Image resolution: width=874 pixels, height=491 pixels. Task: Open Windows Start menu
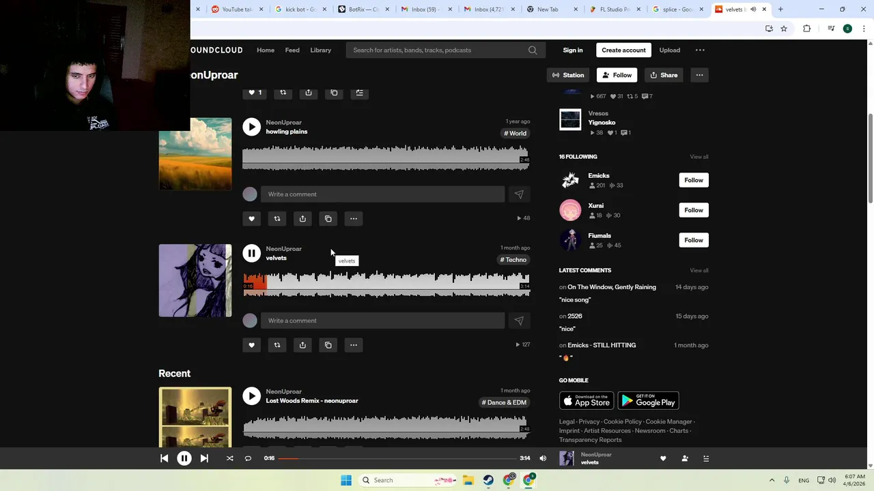point(346,480)
